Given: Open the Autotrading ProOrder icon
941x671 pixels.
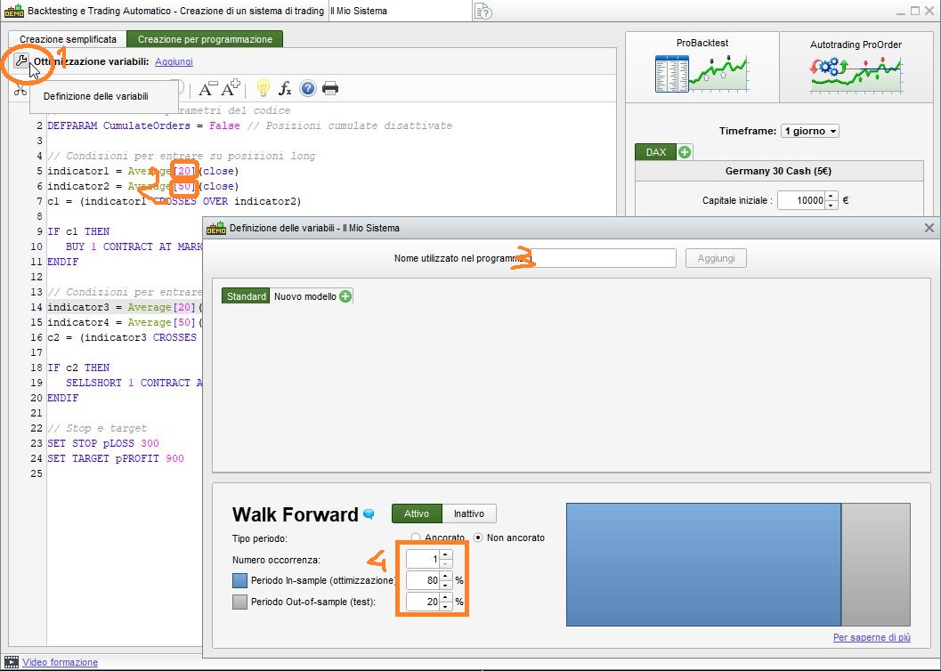Looking at the screenshot, I should [x=856, y=75].
